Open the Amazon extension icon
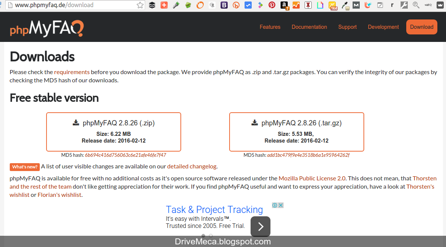446x247 pixels. pyautogui.click(x=284, y=5)
